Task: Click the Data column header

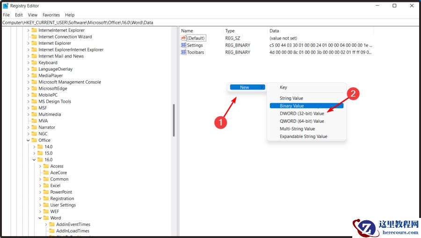Action: (274, 31)
